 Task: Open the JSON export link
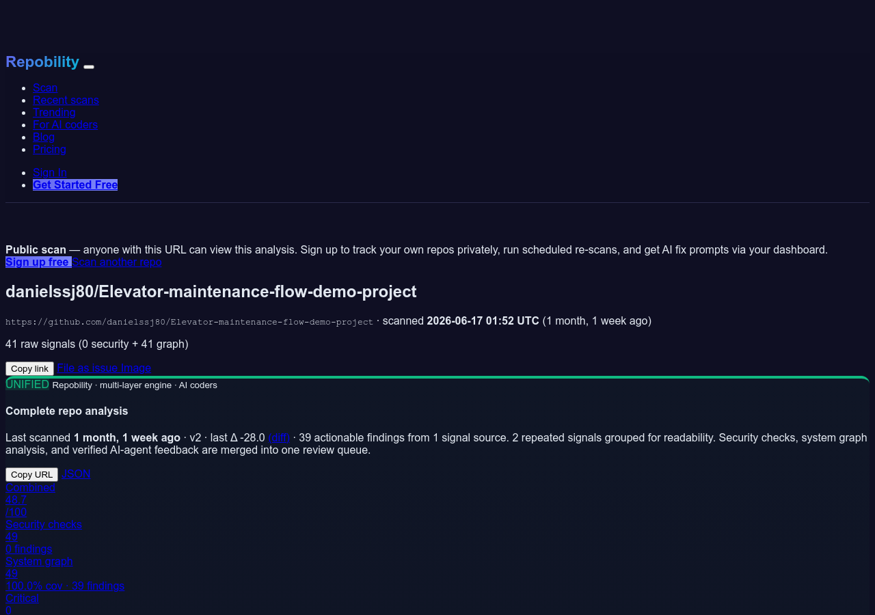(x=76, y=474)
